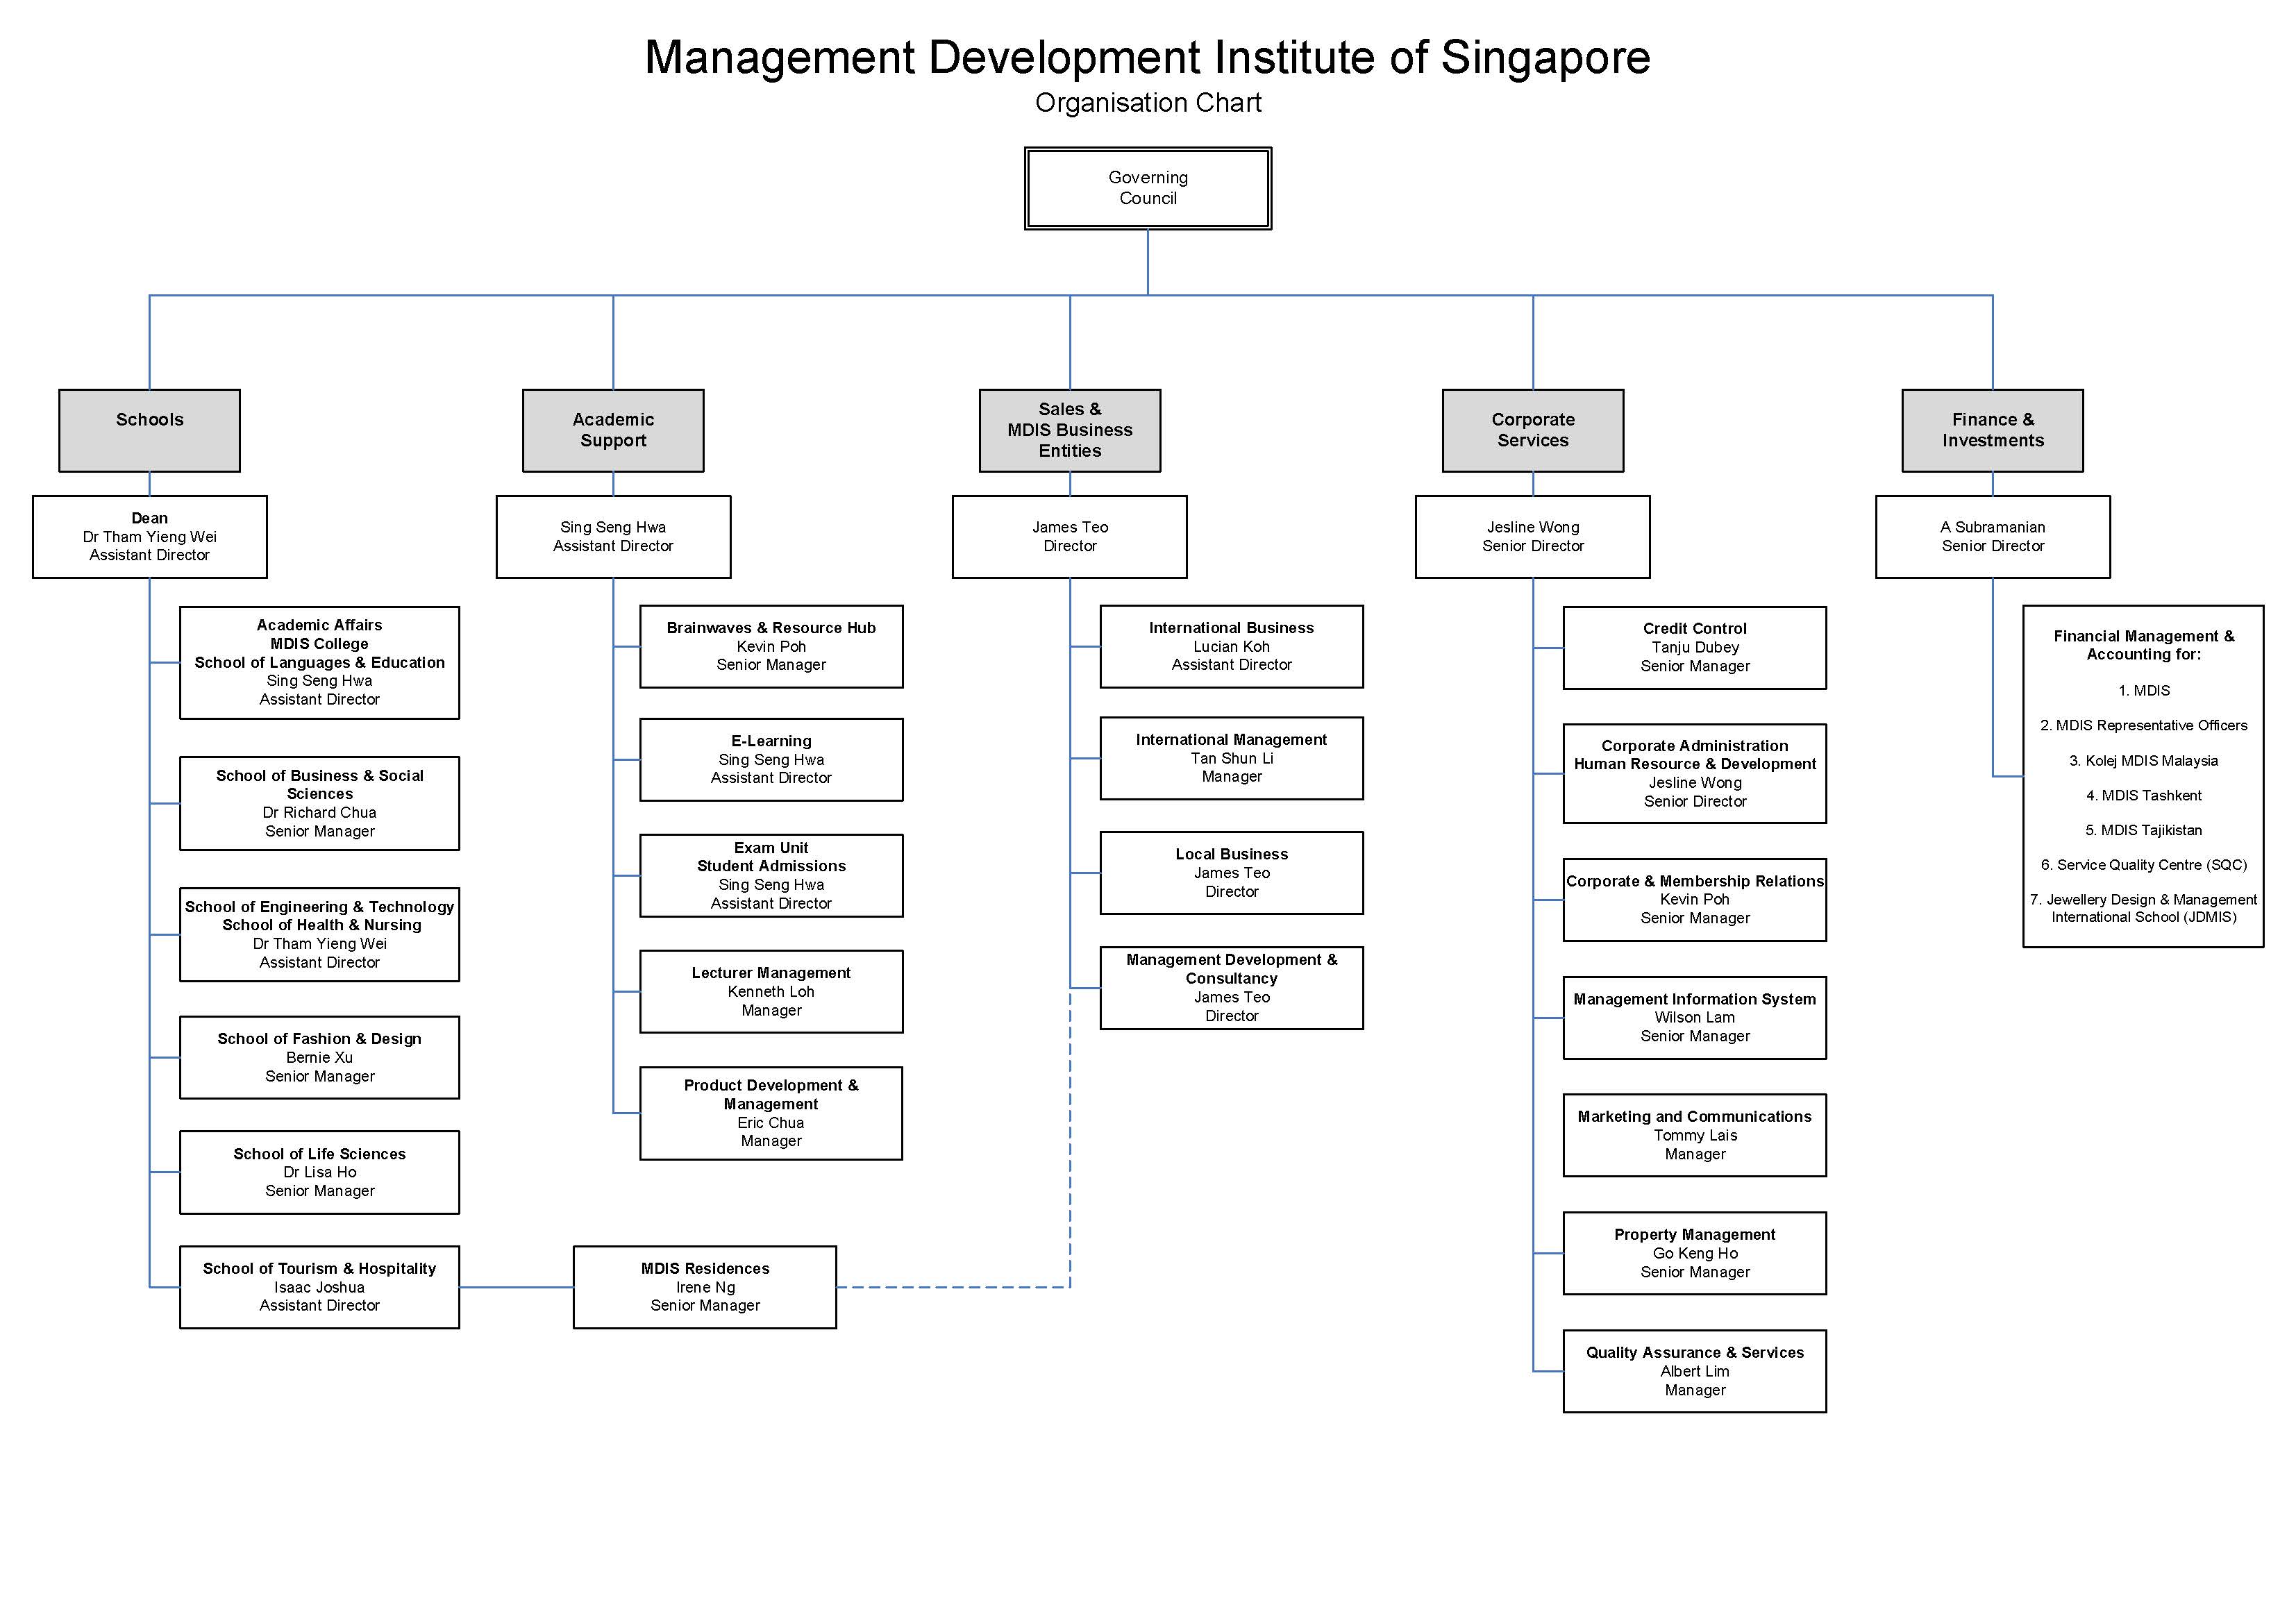Click School of Business & Social Sciences
This screenshot has height=1623, width=2296.
coord(320,803)
